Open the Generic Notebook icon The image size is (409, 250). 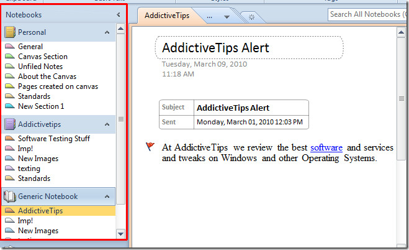10,196
